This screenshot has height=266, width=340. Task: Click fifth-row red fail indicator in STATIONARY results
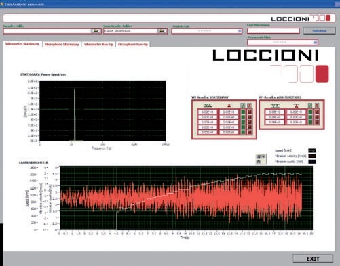click(x=250, y=132)
